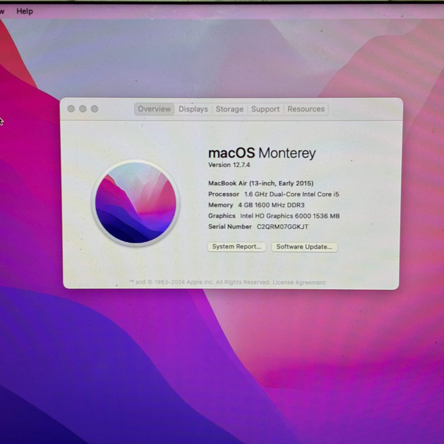The image size is (444, 444).
Task: Open the Help menu in menu bar
Action: [25, 11]
